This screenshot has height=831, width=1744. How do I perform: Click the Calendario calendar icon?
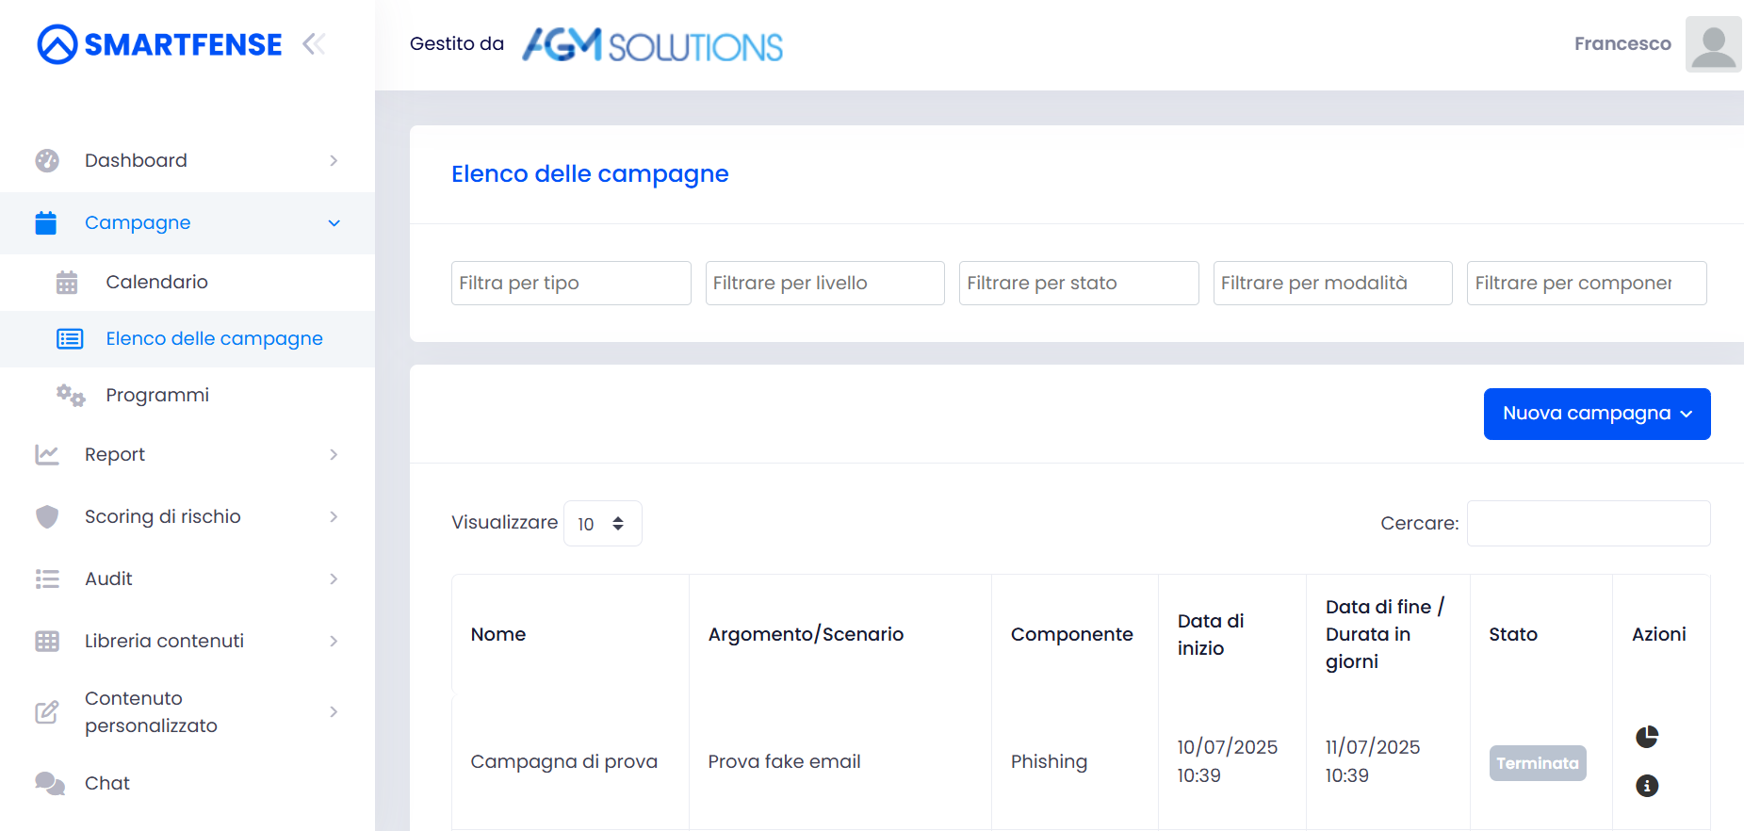(67, 283)
